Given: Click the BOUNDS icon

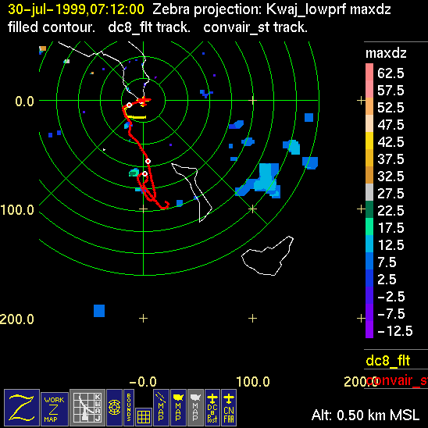Looking at the screenshot, I should pyautogui.click(x=129, y=407).
